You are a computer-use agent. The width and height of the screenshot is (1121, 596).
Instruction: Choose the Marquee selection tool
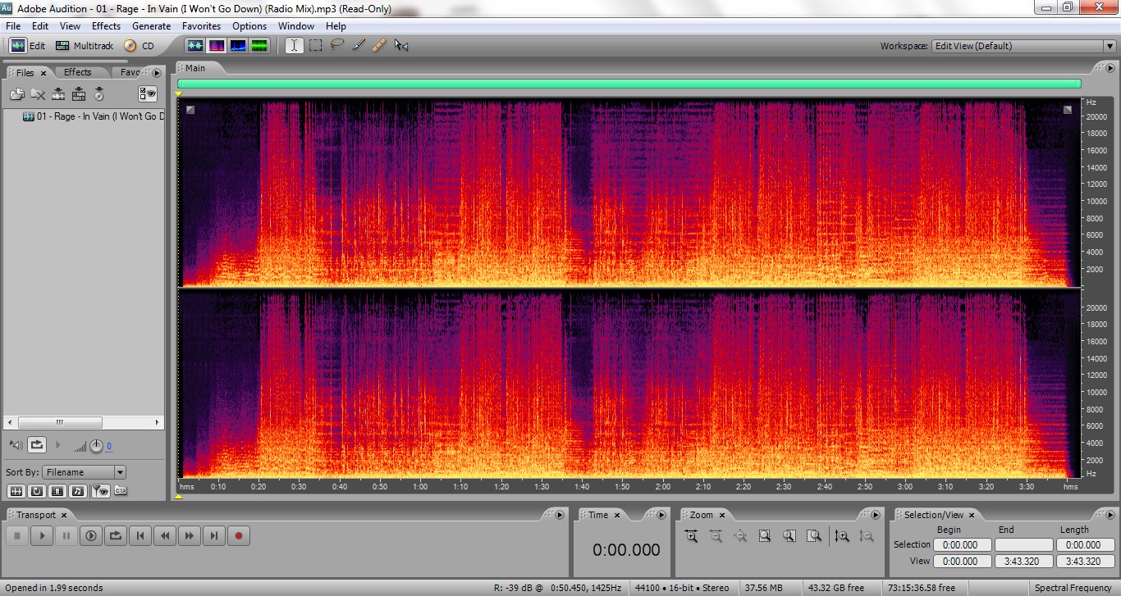[315, 46]
